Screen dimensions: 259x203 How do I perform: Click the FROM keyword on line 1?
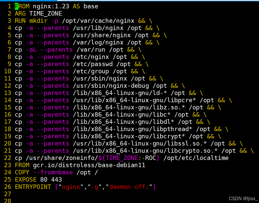[x=22, y=6]
